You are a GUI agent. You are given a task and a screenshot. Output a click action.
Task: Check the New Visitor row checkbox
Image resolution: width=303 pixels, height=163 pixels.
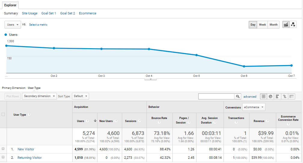coord(3,149)
